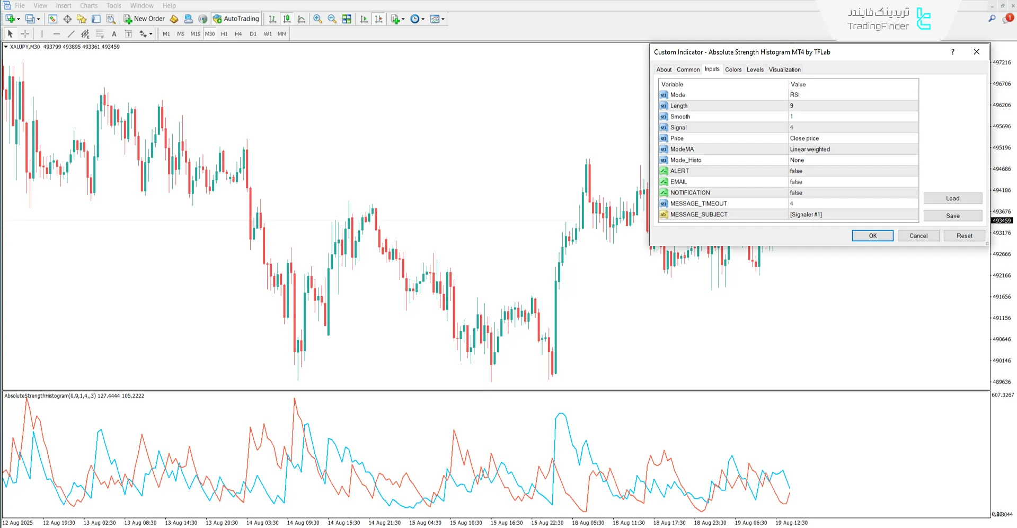
Task: Select the H1 timeframe
Action: [224, 33]
